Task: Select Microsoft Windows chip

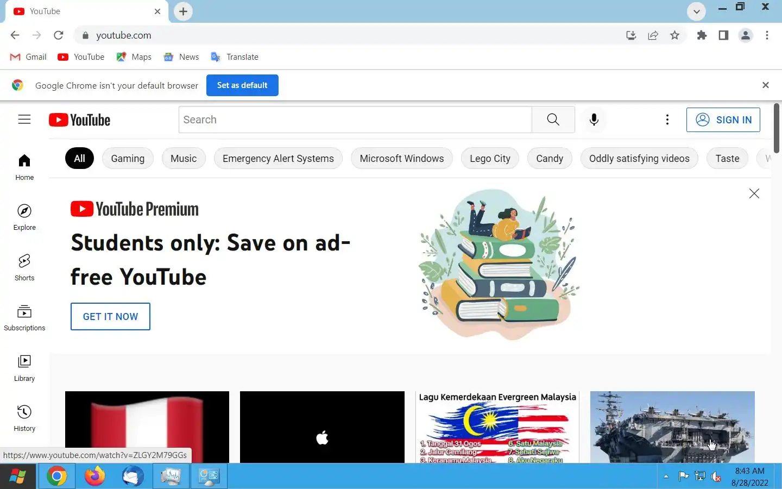Action: (x=402, y=159)
